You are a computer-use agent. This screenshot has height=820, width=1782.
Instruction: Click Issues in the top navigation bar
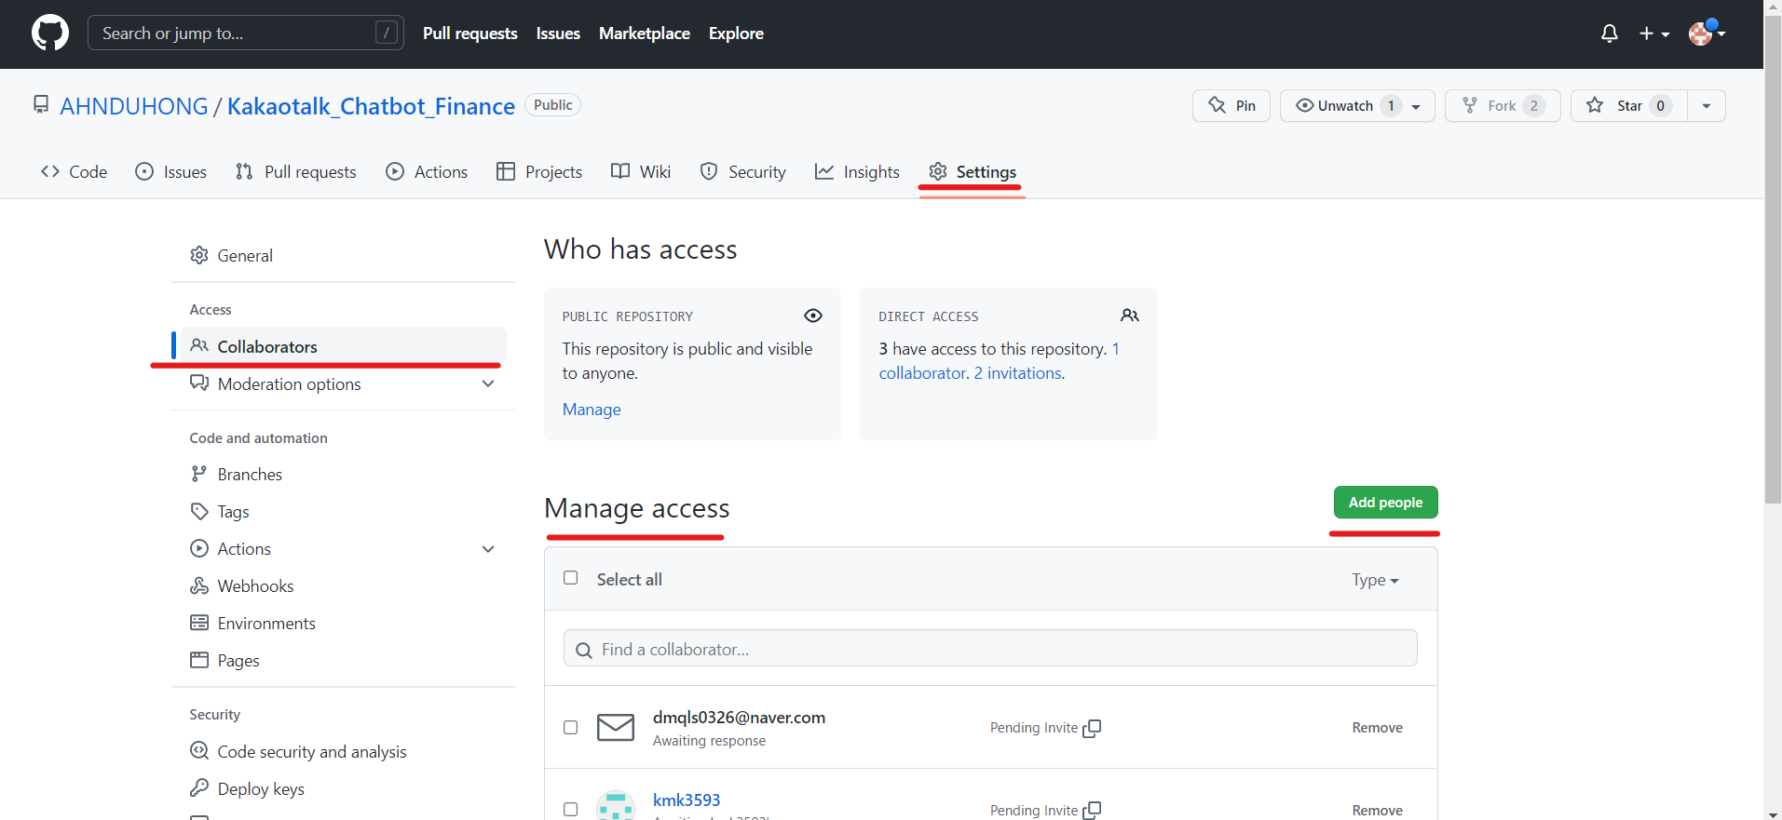558,34
